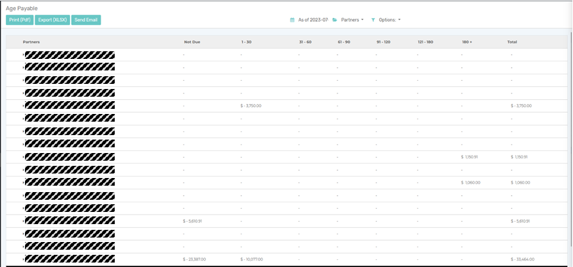Click the Partners column header
Screen dimensions: 573x267
pyautogui.click(x=31, y=42)
